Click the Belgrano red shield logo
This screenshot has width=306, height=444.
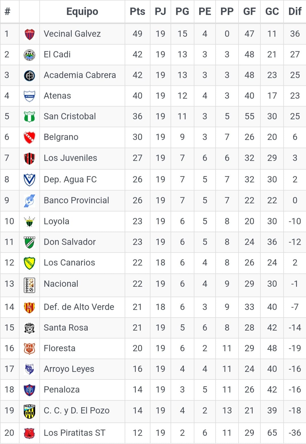[29, 137]
